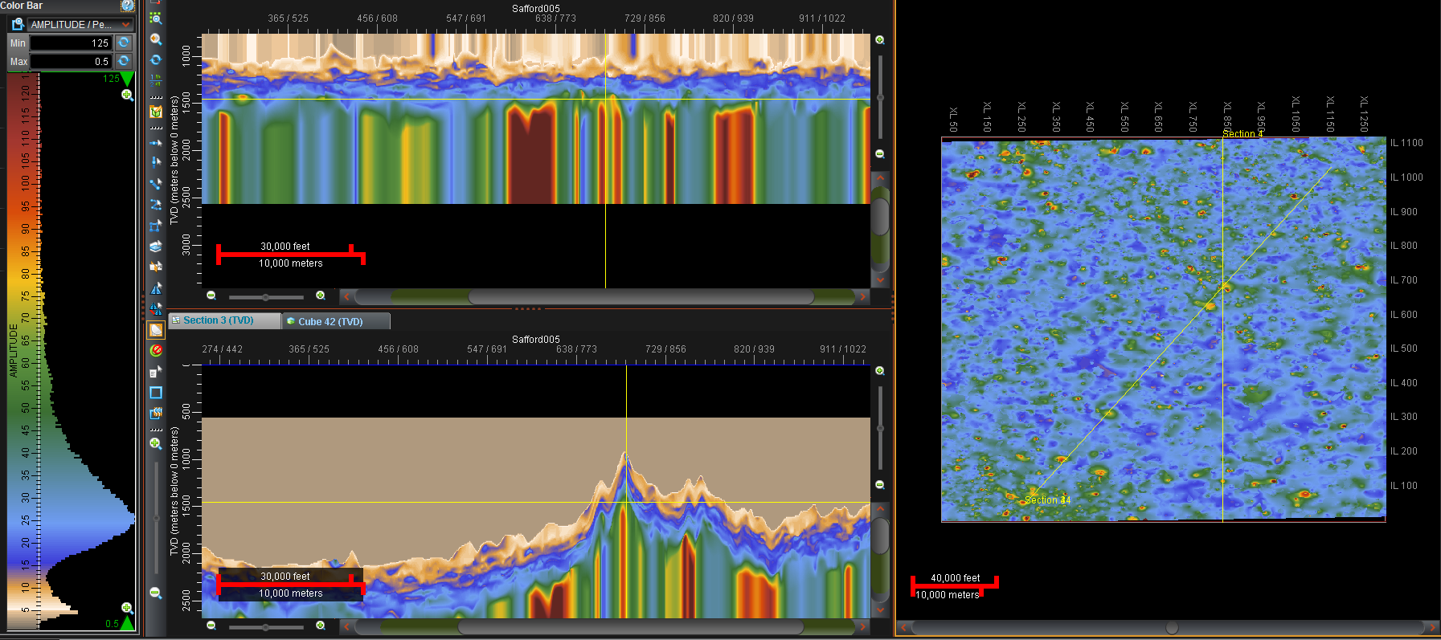Edit the Max value field
Screen dimensions: 1441x640
(71, 62)
